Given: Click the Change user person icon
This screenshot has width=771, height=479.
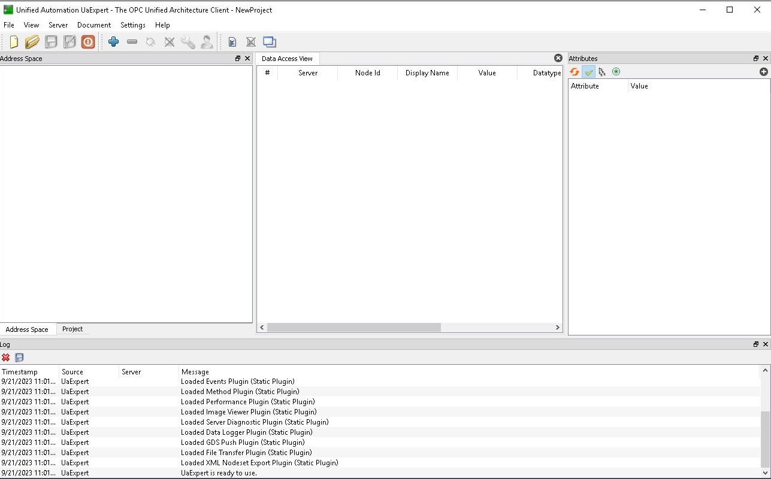Looking at the screenshot, I should tap(207, 42).
